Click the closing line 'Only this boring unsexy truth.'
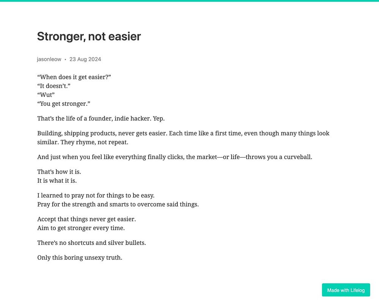 pyautogui.click(x=80, y=258)
